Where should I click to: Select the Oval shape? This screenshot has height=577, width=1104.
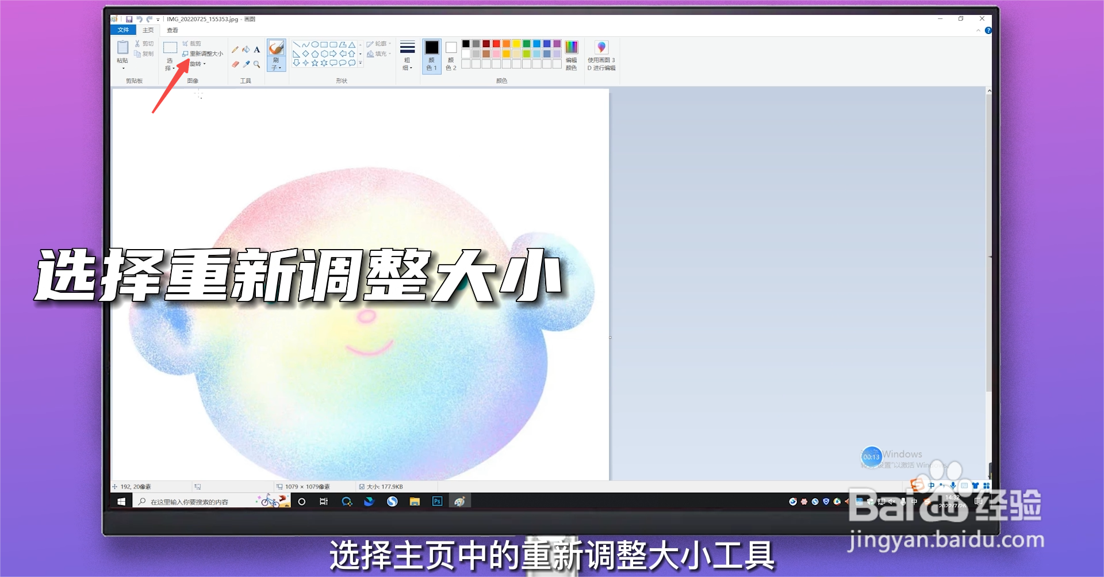click(x=315, y=44)
